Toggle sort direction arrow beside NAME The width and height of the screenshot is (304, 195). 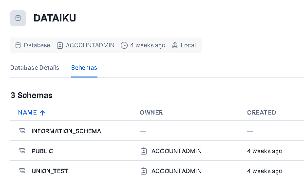[x=42, y=113]
